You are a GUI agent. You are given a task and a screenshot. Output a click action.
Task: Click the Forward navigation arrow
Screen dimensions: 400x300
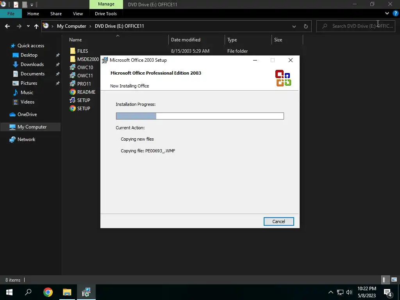click(x=19, y=26)
